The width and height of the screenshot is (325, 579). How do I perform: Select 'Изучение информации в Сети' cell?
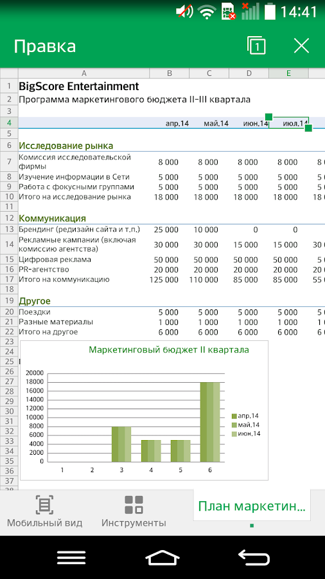click(74, 177)
